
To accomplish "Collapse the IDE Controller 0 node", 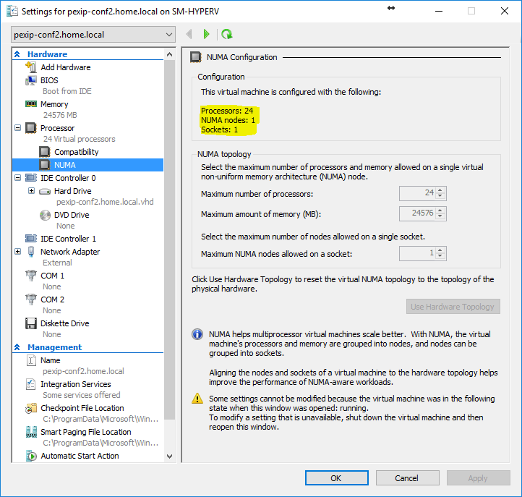I will point(17,178).
